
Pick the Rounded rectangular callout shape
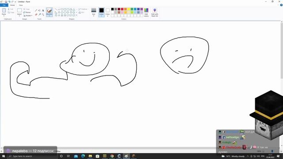(x=68, y=15)
